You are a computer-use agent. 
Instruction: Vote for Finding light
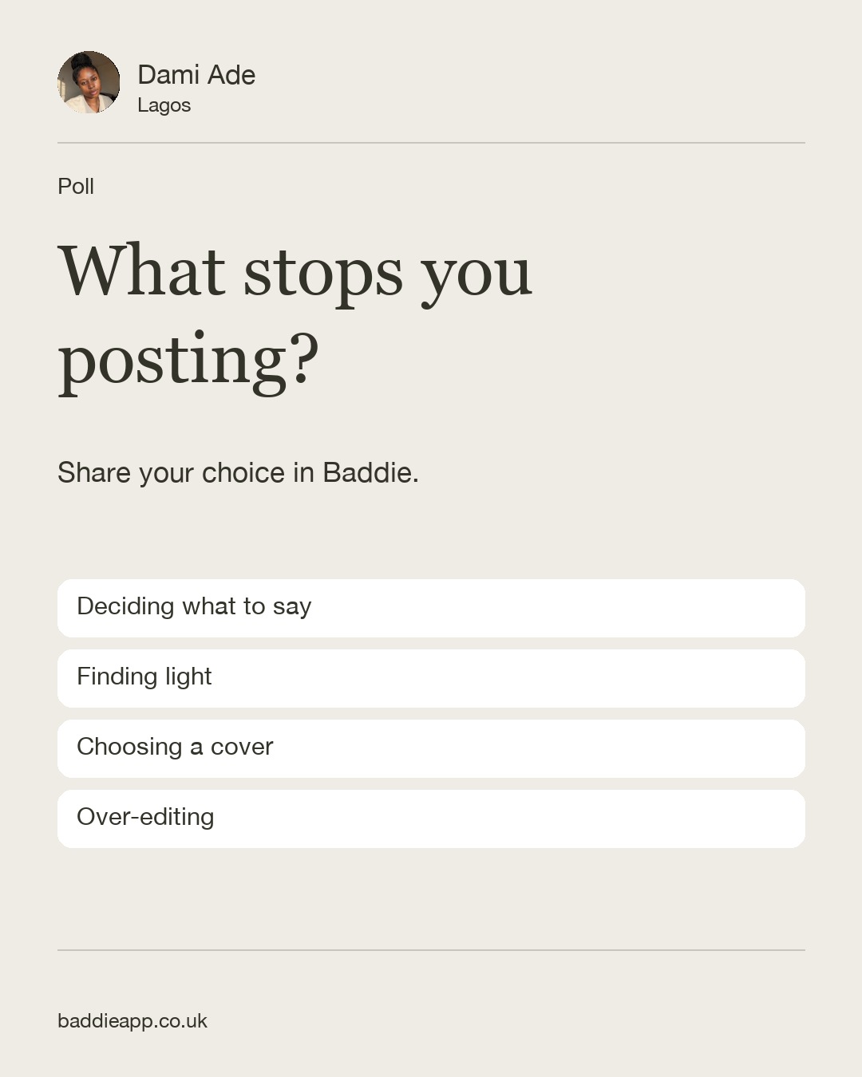[x=431, y=678]
